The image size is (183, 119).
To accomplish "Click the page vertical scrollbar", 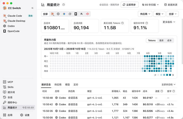I will coord(182,41).
